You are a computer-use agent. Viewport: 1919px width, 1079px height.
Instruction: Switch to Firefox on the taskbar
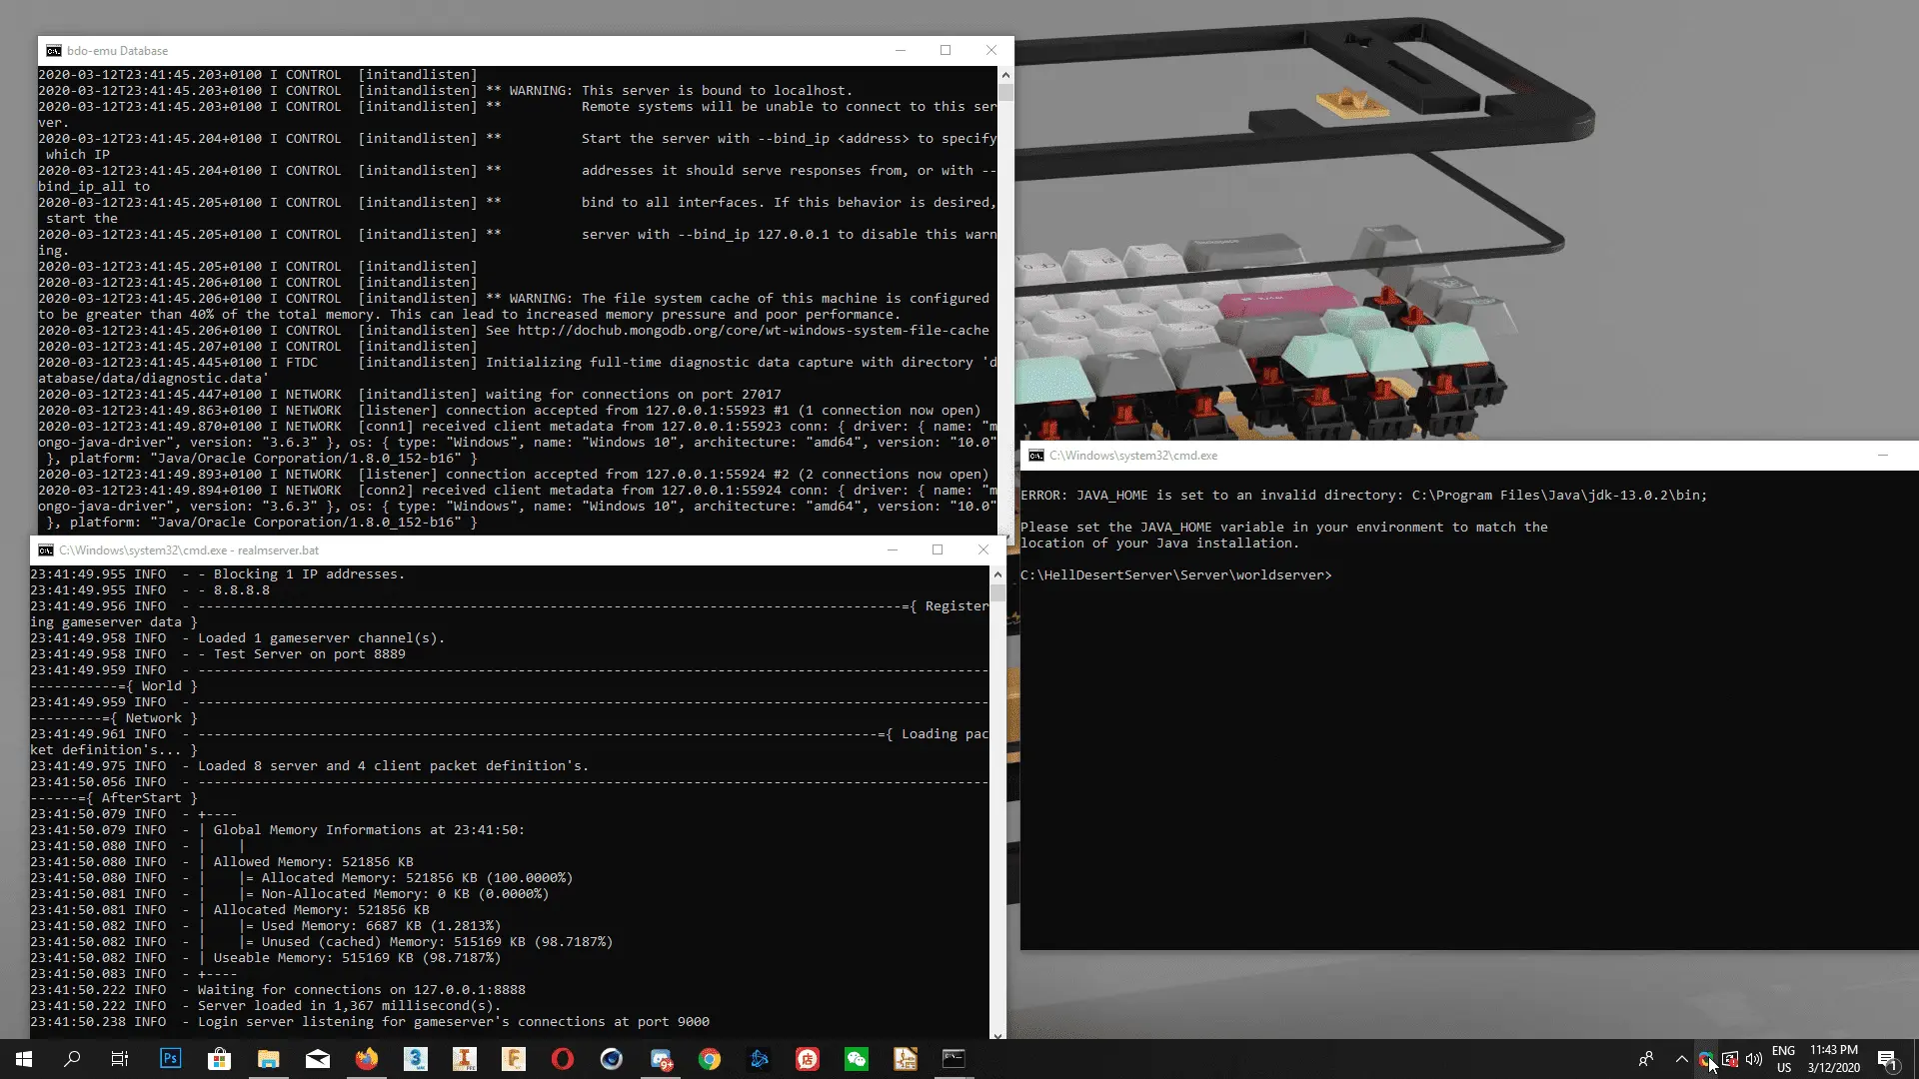(x=367, y=1059)
